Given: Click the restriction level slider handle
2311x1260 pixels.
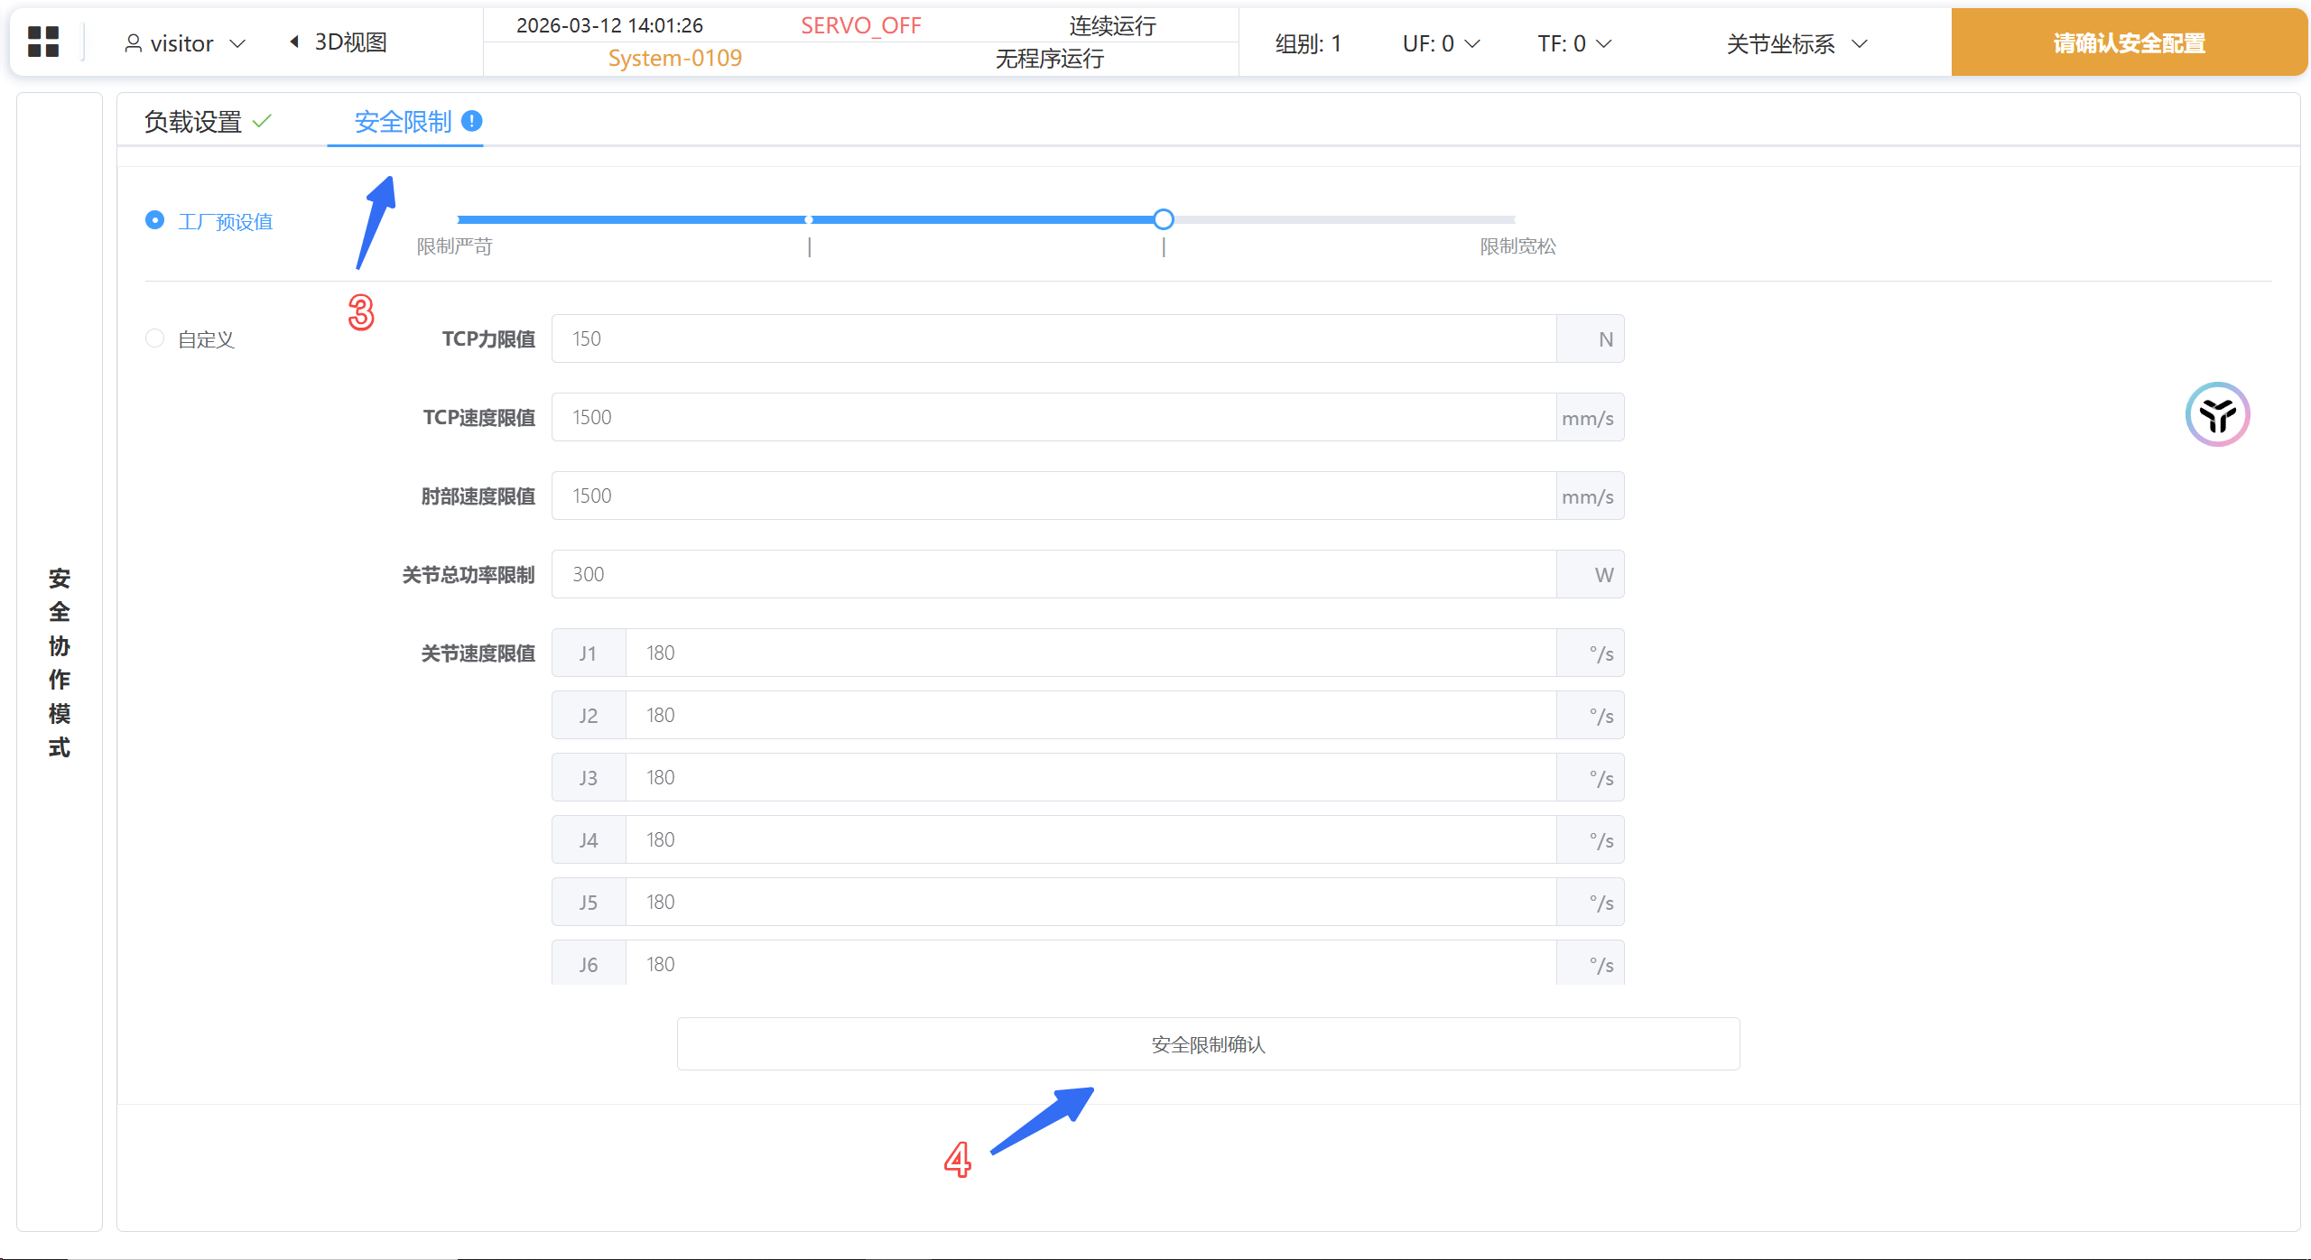Looking at the screenshot, I should point(1164,219).
